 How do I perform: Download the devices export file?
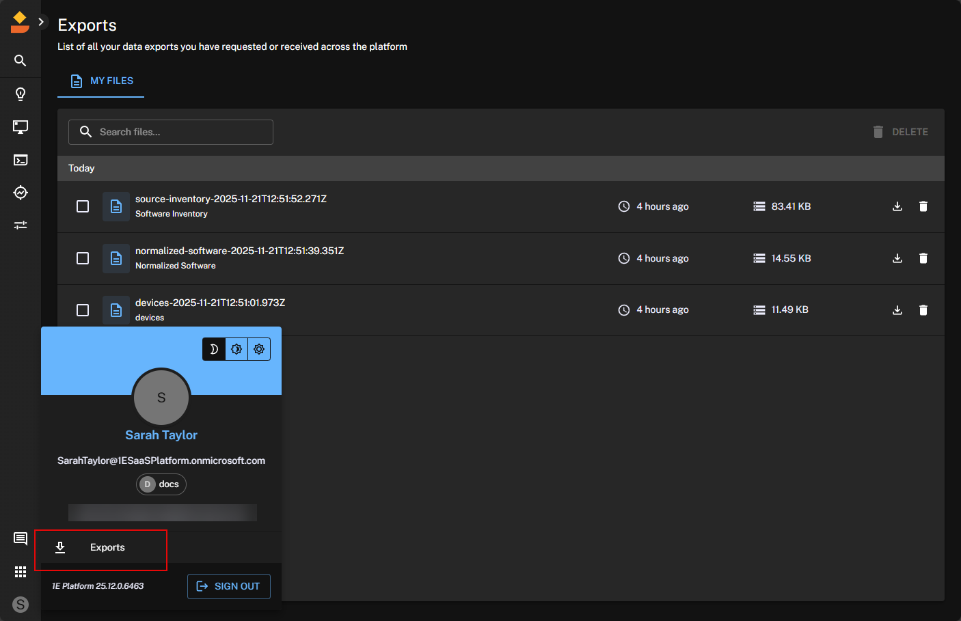click(x=897, y=310)
